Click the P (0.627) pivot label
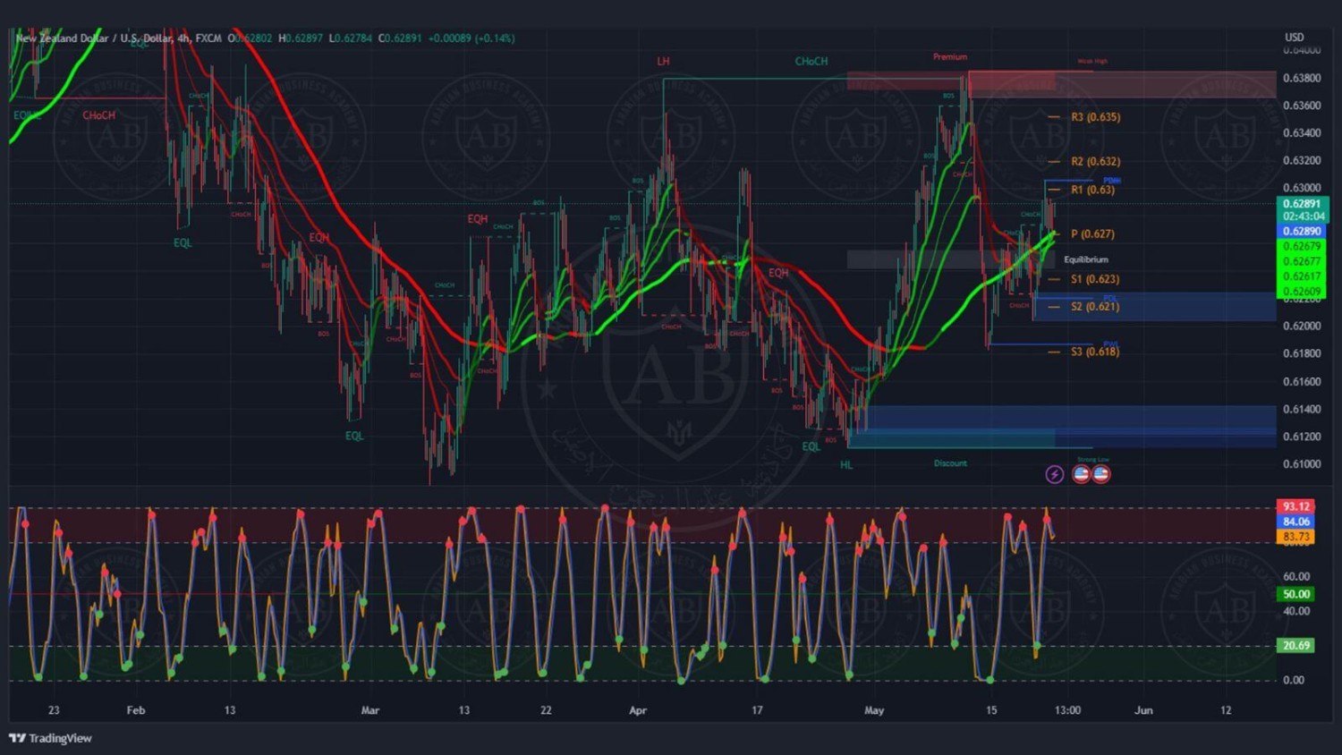The height and width of the screenshot is (755, 1342). point(1092,234)
